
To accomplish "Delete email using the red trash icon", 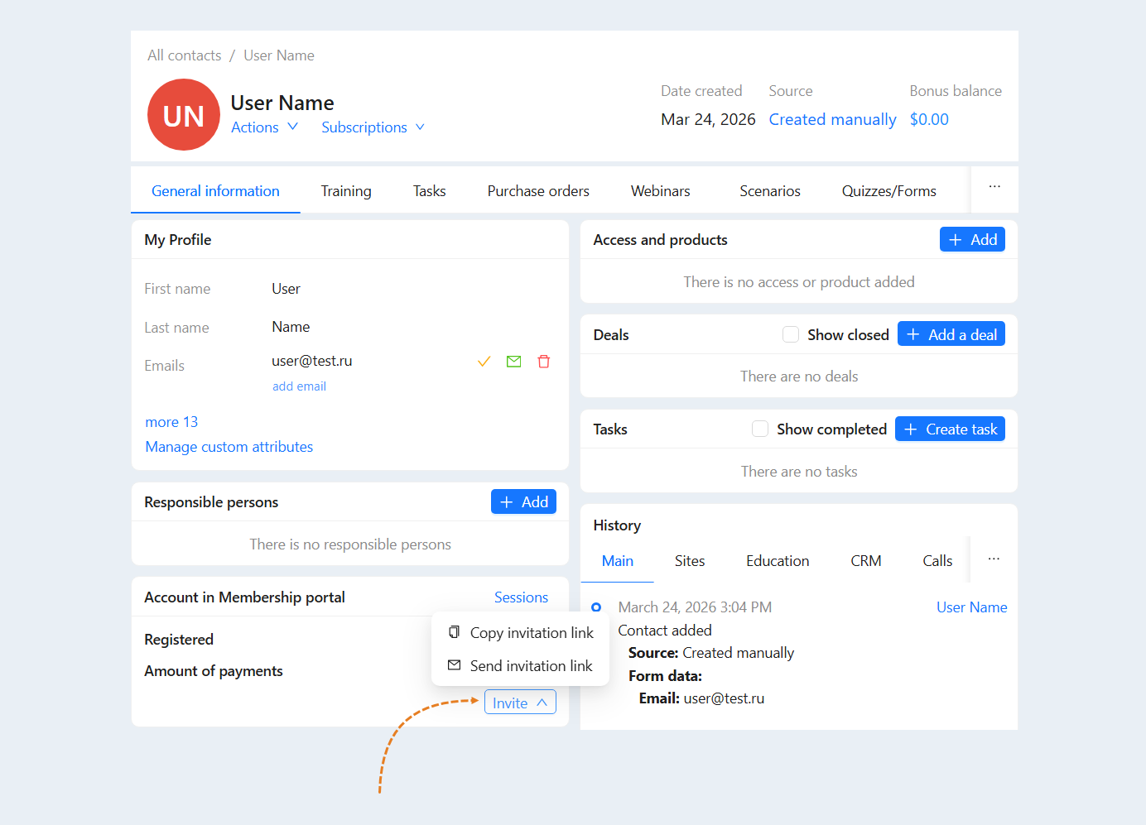I will tap(544, 362).
